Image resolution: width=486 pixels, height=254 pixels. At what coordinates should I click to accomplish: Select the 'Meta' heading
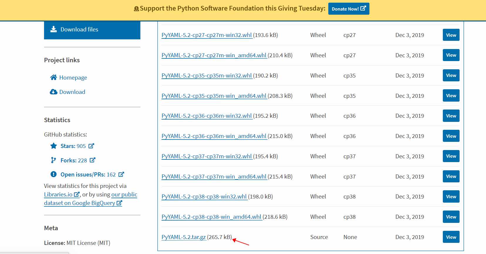(x=51, y=228)
